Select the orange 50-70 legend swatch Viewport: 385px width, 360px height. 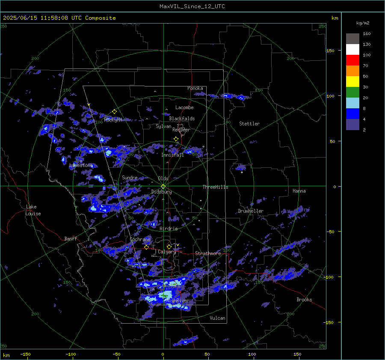click(x=352, y=71)
